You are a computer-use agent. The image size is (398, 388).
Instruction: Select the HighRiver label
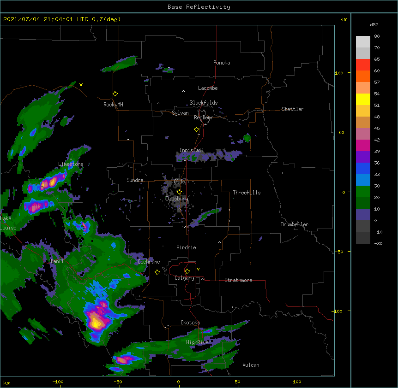click(198, 342)
